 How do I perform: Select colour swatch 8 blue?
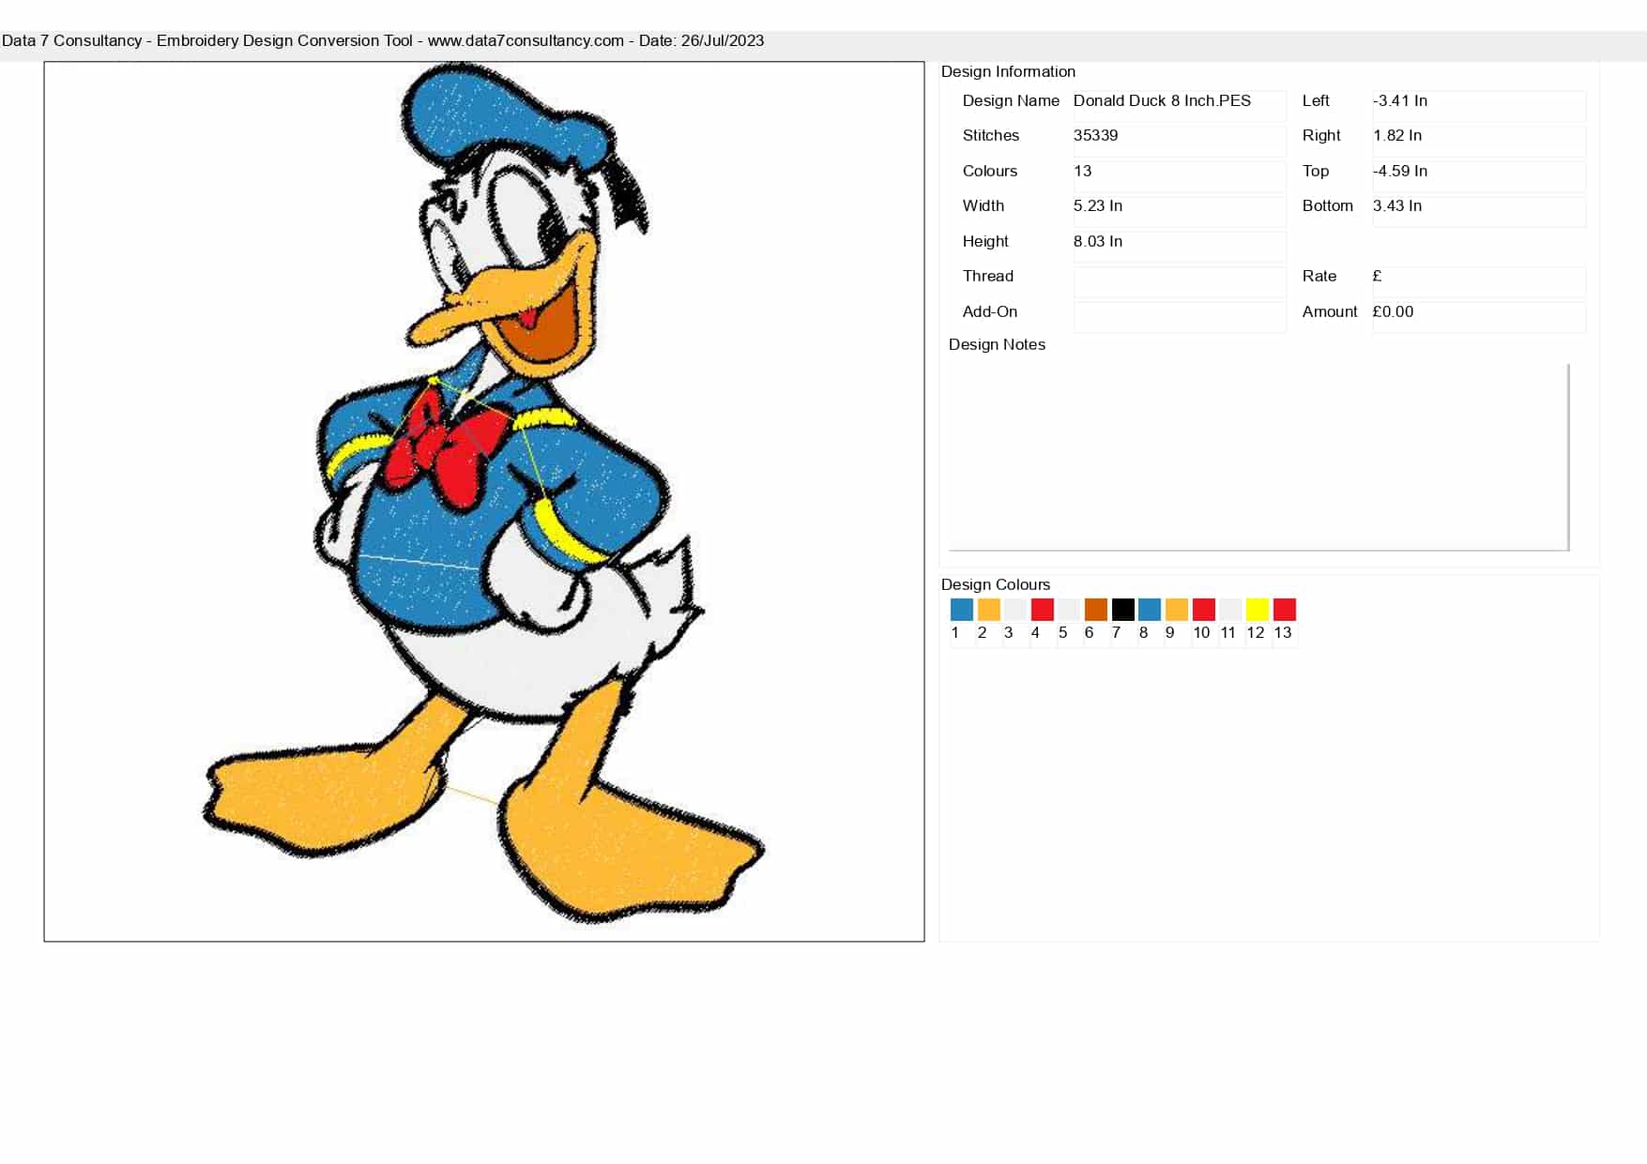click(x=1150, y=610)
